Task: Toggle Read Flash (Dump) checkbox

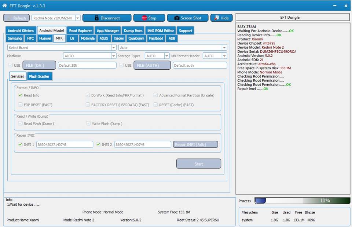Action: point(20,123)
